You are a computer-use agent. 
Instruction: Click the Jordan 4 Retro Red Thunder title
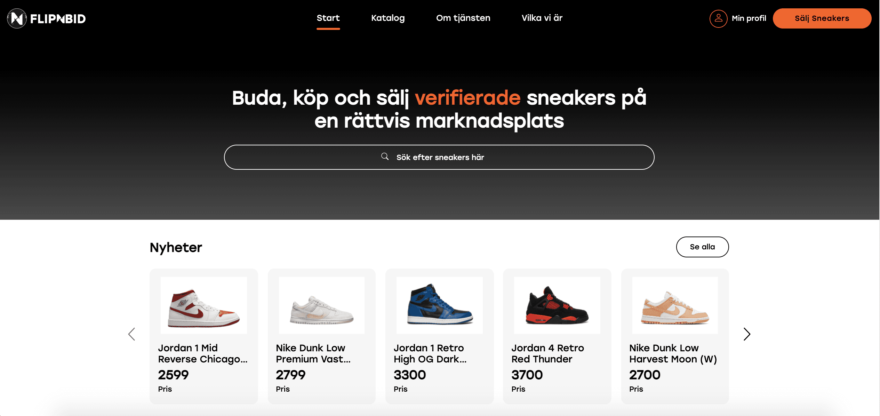tap(547, 353)
